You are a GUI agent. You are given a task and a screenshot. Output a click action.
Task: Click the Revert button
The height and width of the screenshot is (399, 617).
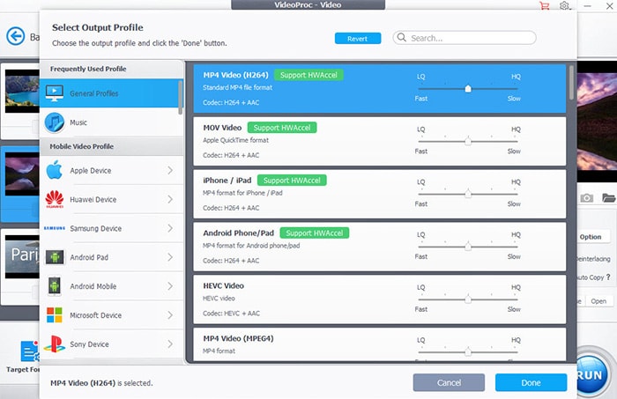[358, 39]
